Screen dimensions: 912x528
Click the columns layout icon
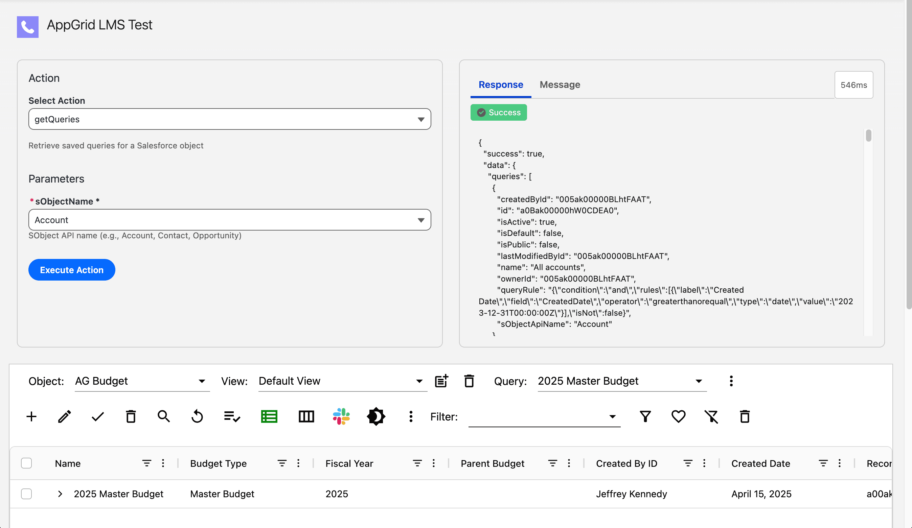pyautogui.click(x=306, y=416)
